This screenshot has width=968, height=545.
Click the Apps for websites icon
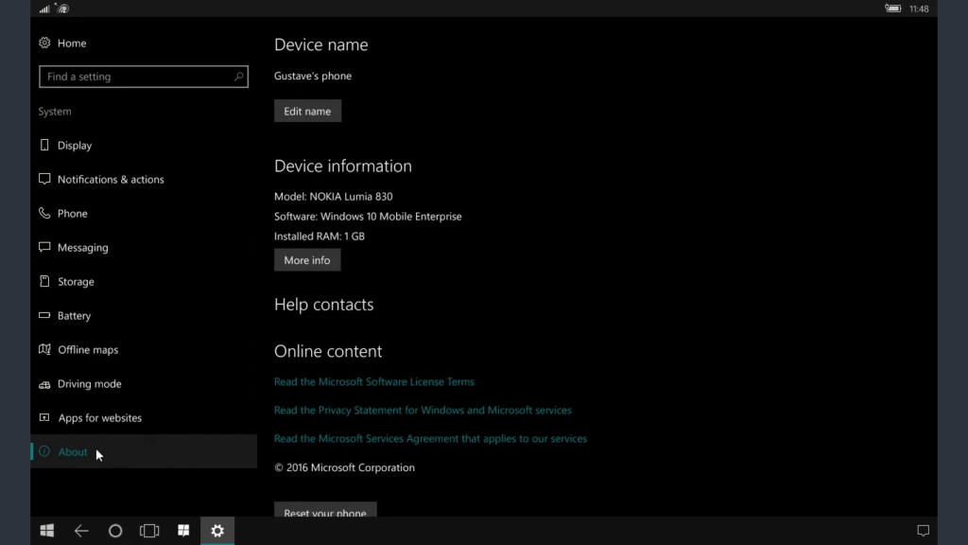[44, 417]
